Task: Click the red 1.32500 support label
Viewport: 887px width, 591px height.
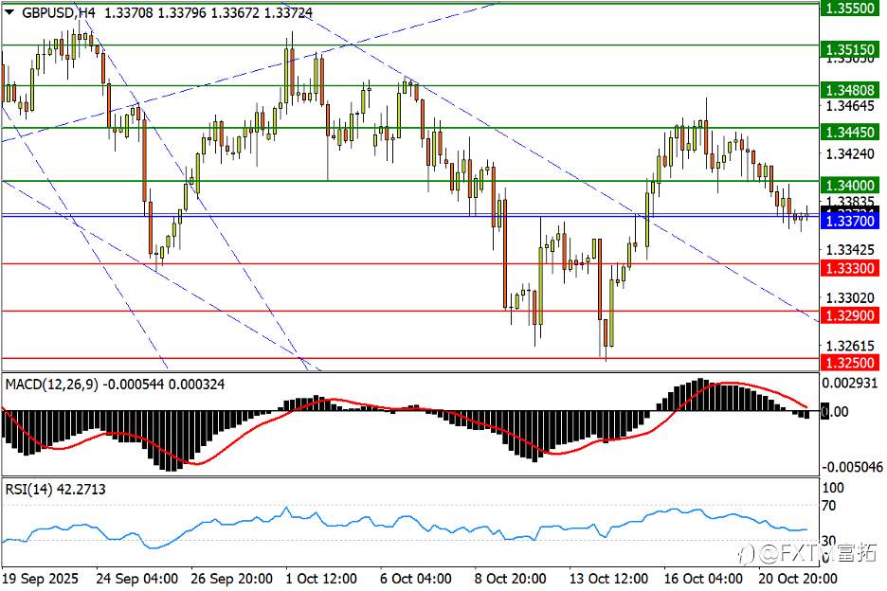Action: [x=848, y=363]
